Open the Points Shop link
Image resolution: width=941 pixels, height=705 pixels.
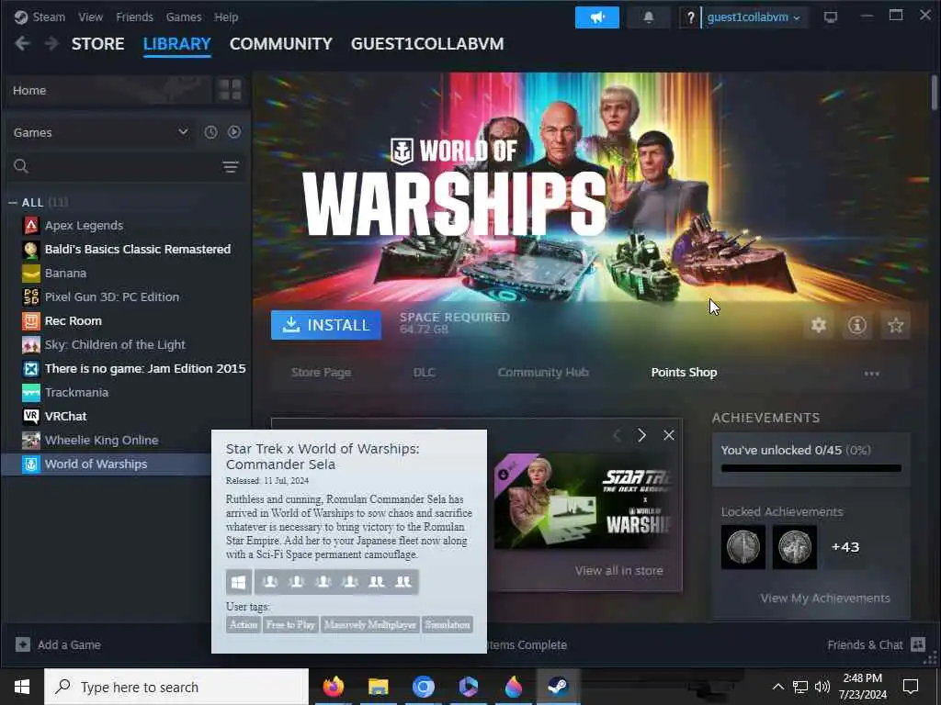(x=684, y=373)
